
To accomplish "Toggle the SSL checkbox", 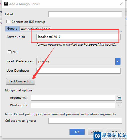I will coord(9,52).
